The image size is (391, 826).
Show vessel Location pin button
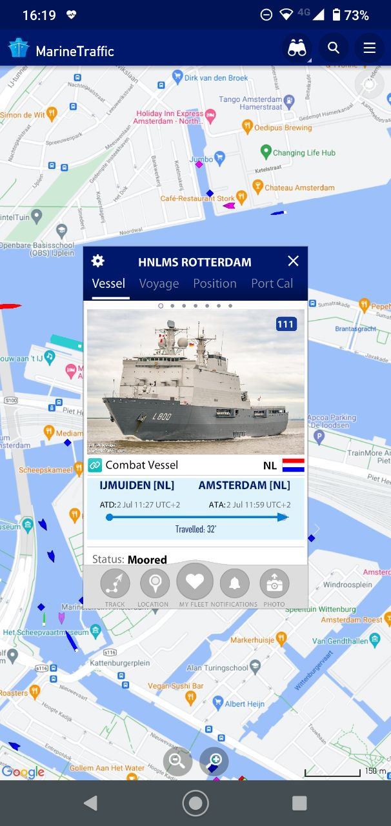click(155, 588)
